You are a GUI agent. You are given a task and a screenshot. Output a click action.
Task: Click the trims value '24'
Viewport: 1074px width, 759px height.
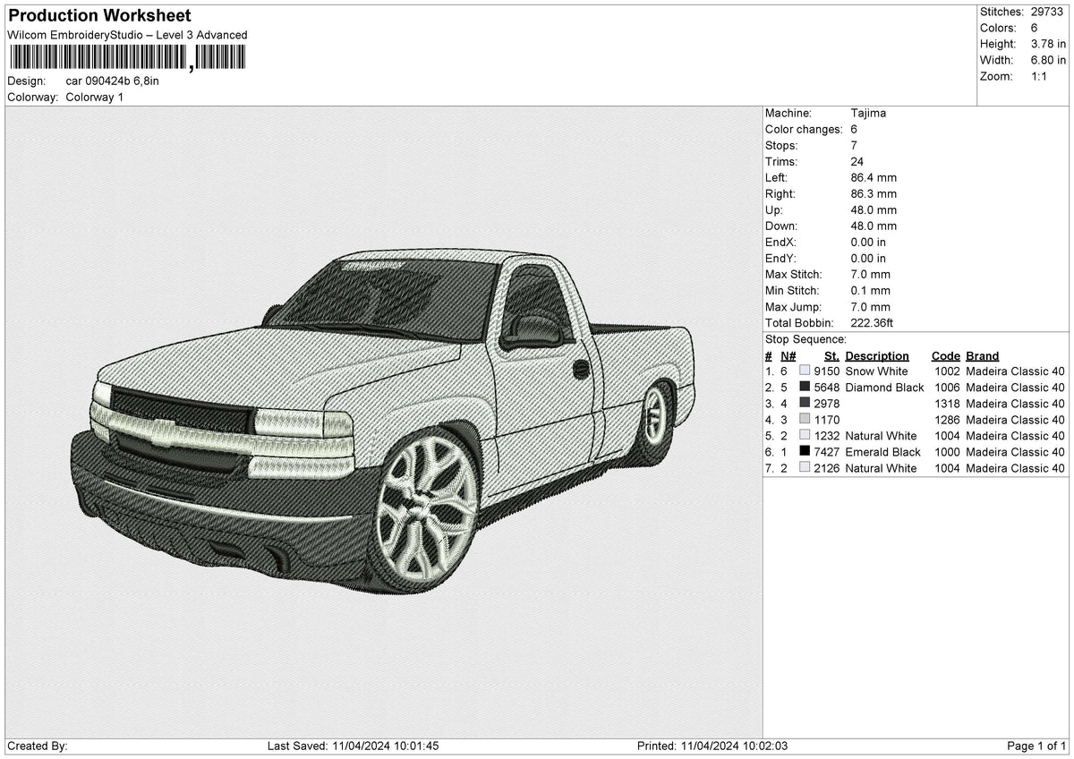click(857, 161)
